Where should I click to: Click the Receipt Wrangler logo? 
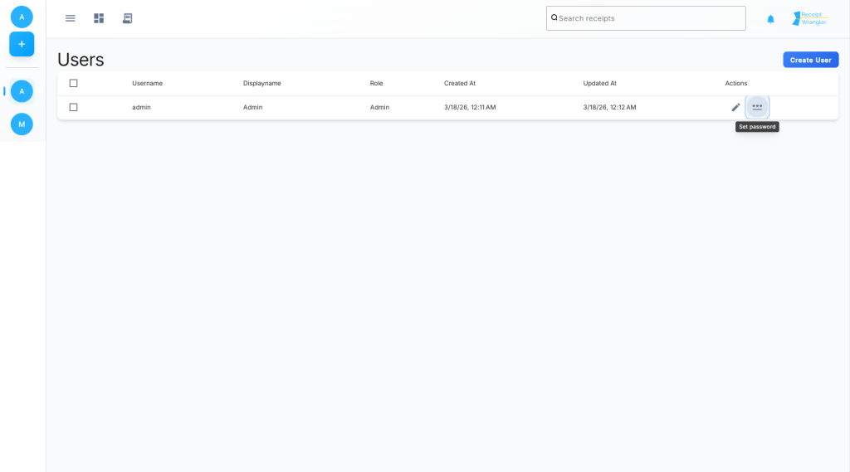[x=809, y=18]
